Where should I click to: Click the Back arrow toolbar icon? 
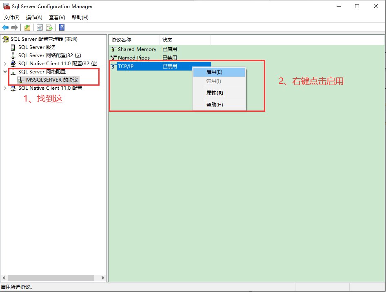pos(5,27)
